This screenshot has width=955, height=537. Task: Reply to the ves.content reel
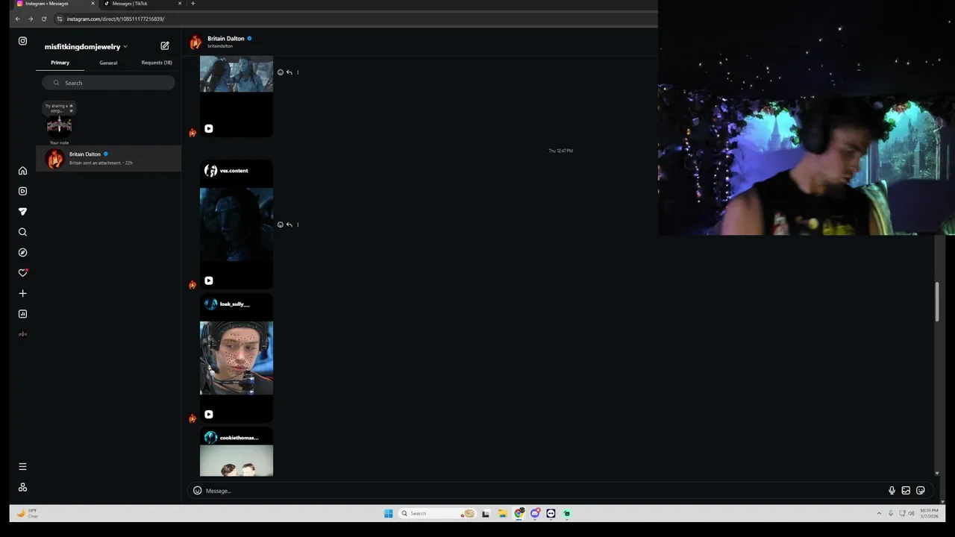(x=289, y=224)
